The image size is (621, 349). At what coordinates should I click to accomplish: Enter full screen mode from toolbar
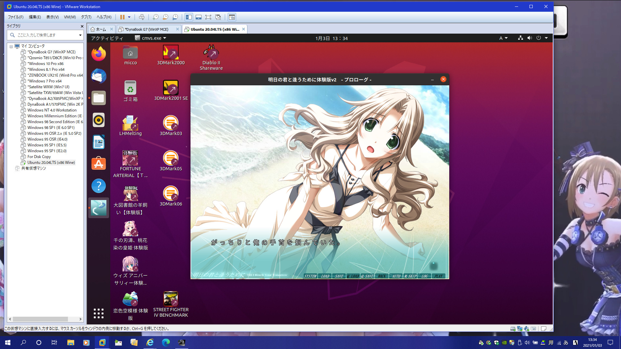(x=208, y=17)
